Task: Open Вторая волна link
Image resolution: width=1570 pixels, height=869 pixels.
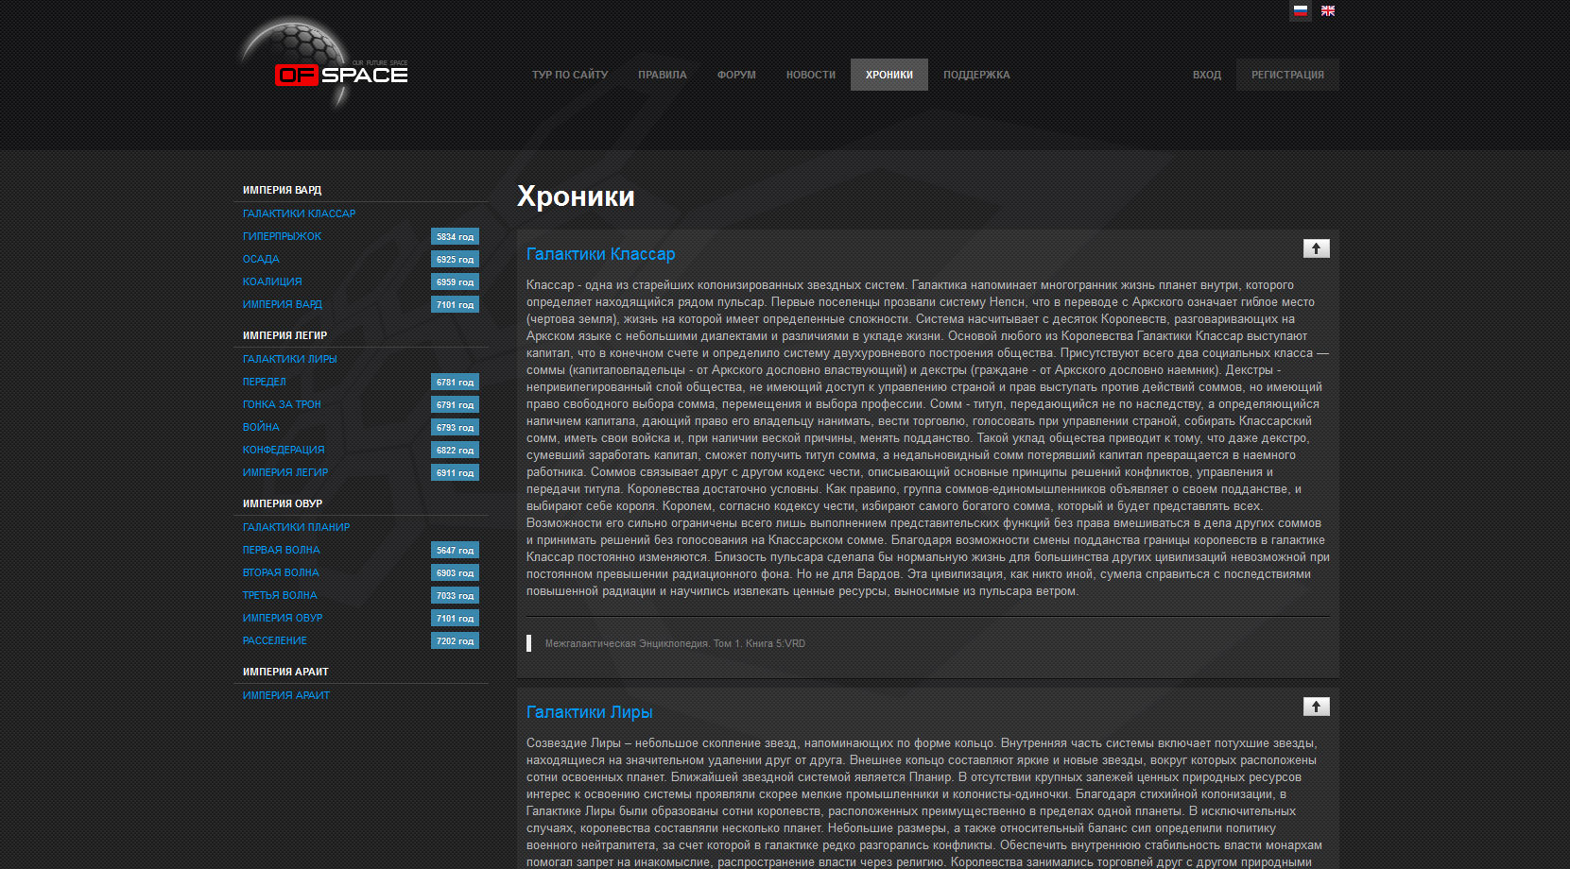Action: point(281,572)
